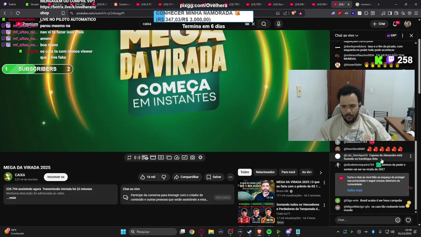Subscribe with the Inscrever-se button
Screen dimensions: 421x237
coord(56,177)
